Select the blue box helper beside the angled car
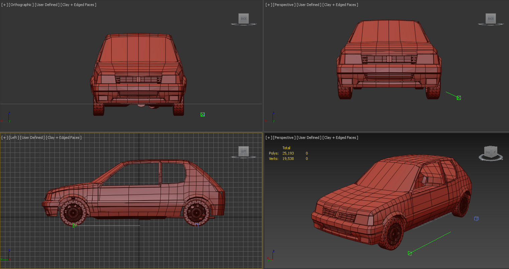 (x=476, y=219)
